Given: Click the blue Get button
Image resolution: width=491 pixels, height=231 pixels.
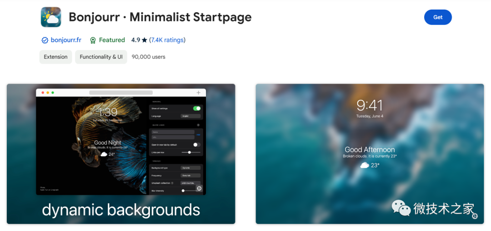Looking at the screenshot, I should pyautogui.click(x=438, y=17).
